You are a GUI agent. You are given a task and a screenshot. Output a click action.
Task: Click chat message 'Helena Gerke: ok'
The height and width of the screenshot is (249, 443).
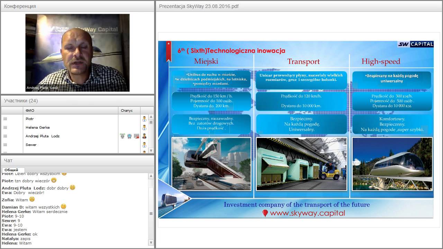[x=19, y=234]
